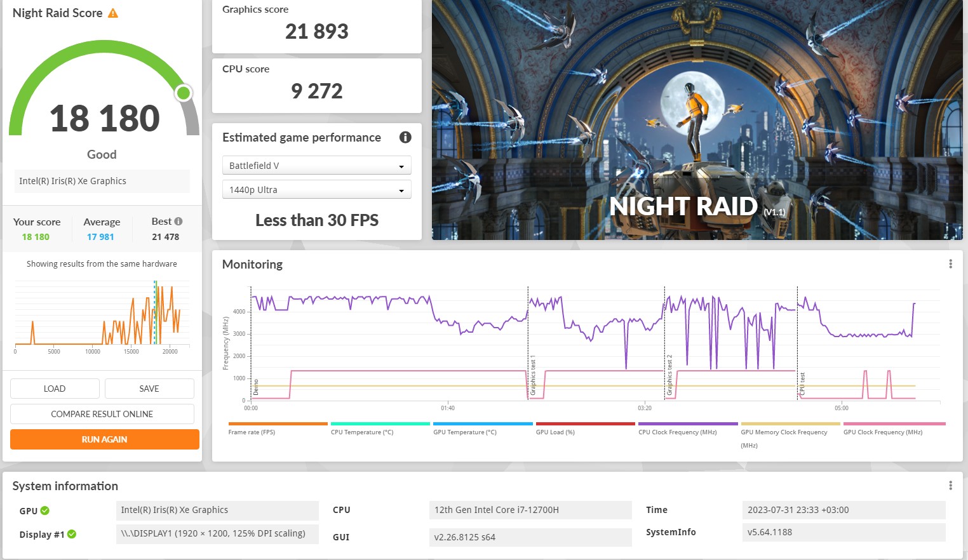Viewport: 968px width, 560px height.
Task: Click the green check icon next to GPU
Action: coord(45,510)
